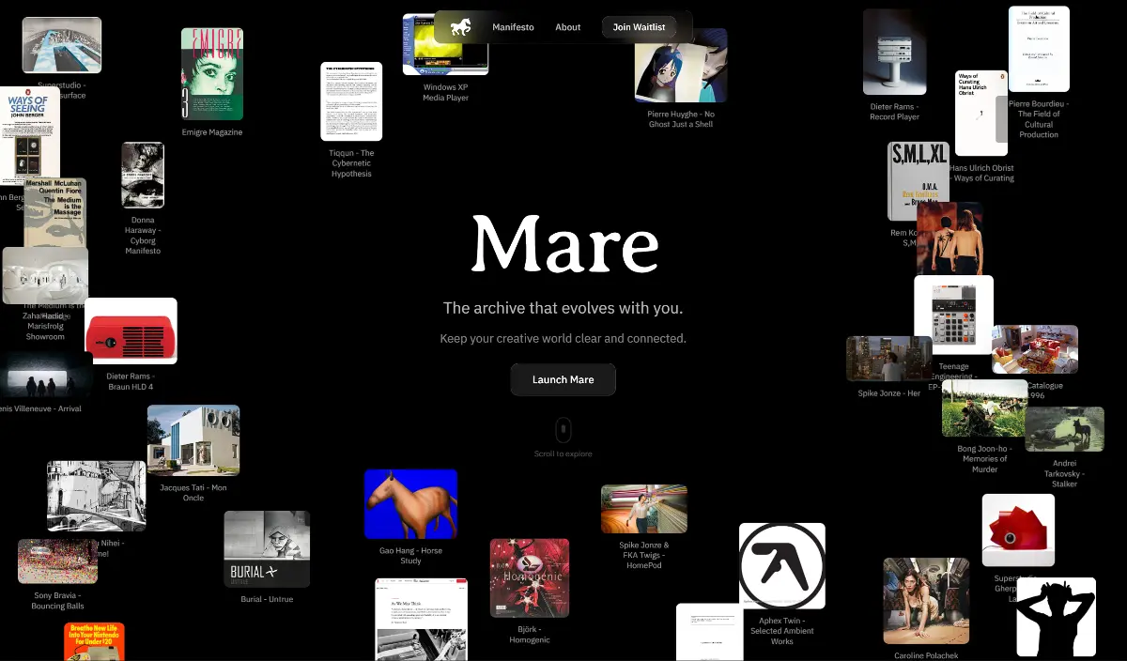The image size is (1127, 661).
Task: Open the Teenage Engineering EP calculator image
Action: pos(954,314)
